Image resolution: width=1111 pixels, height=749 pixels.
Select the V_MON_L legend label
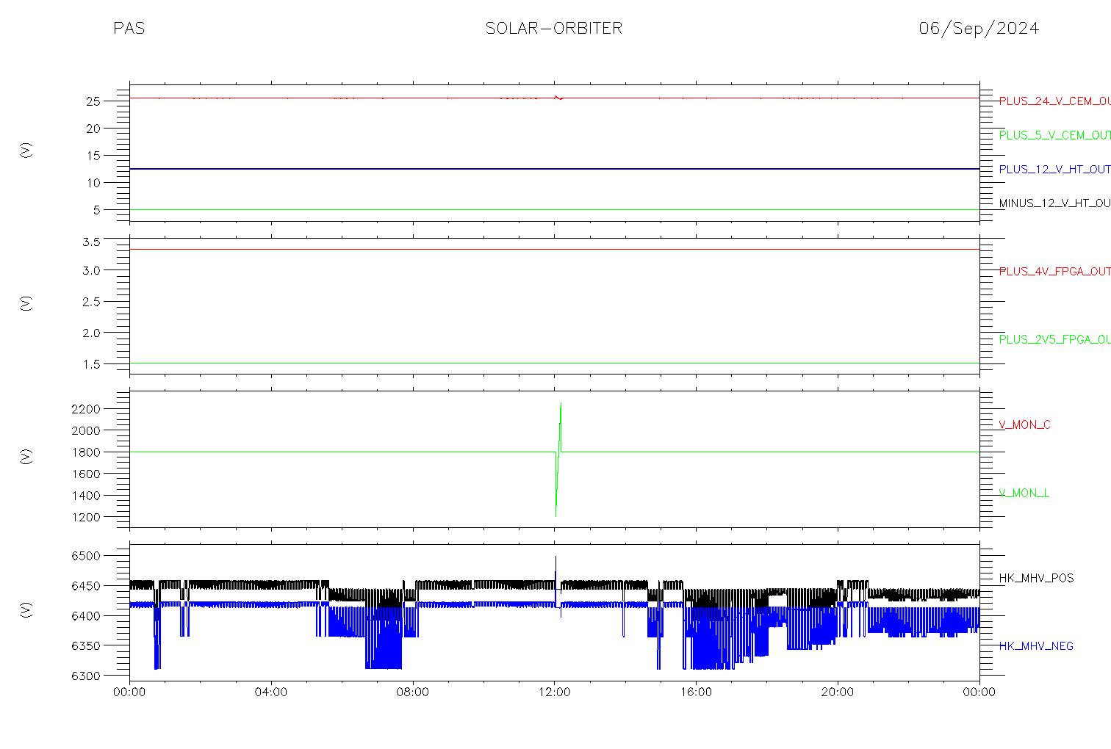pyautogui.click(x=1024, y=493)
